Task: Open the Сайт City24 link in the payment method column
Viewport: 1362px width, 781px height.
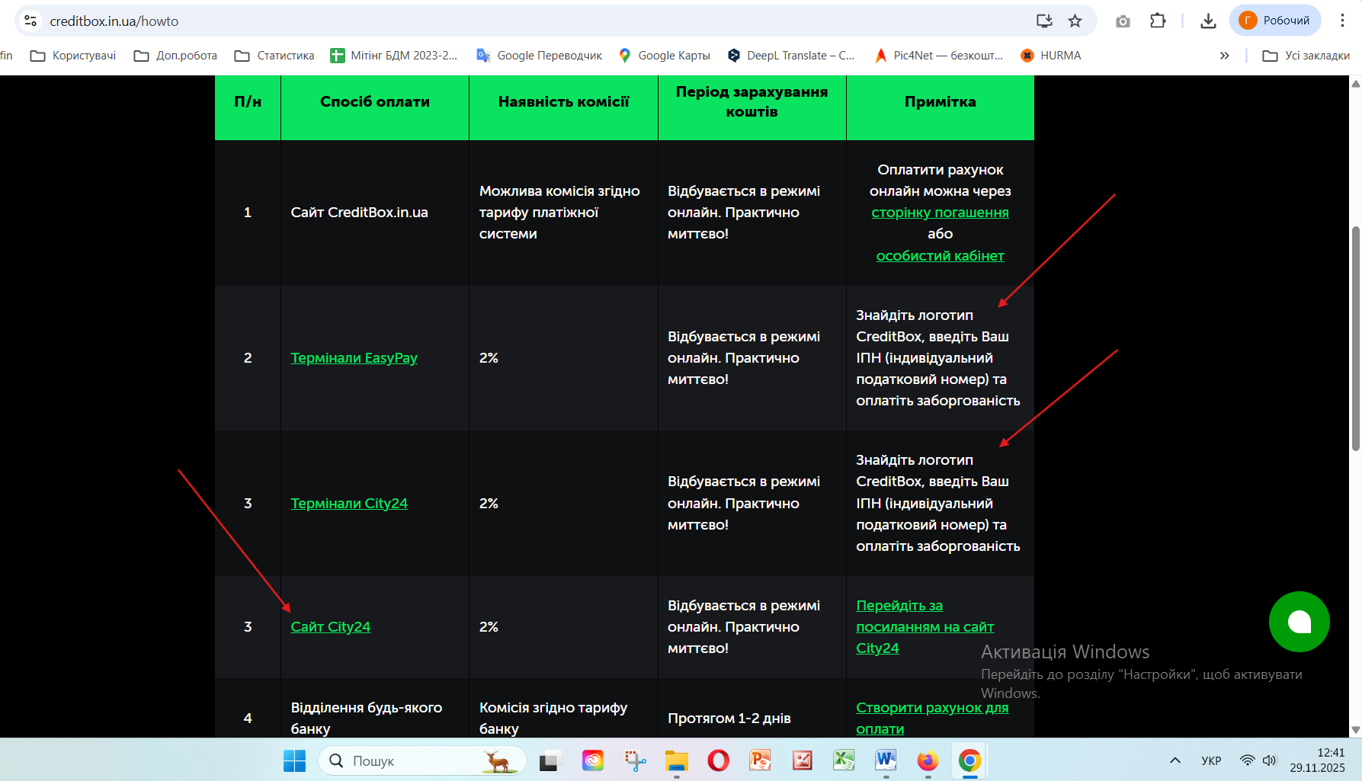Action: (x=330, y=627)
